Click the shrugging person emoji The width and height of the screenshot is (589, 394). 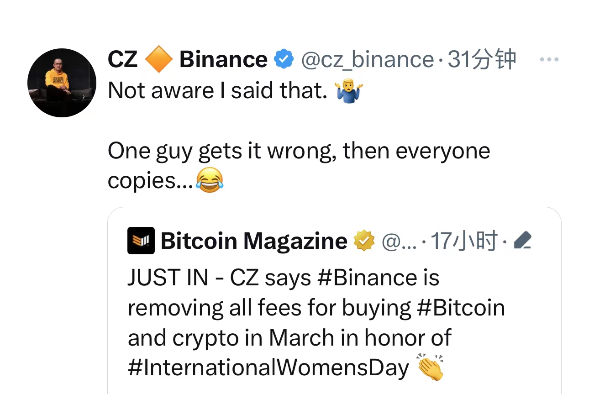348,91
